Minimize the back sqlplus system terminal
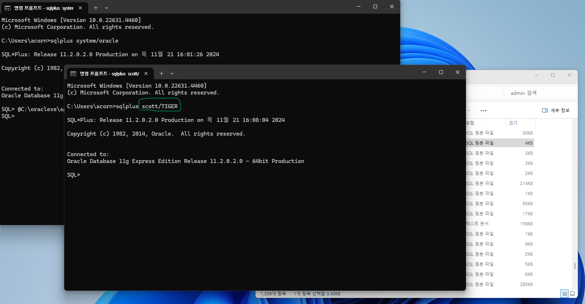 click(x=359, y=6)
